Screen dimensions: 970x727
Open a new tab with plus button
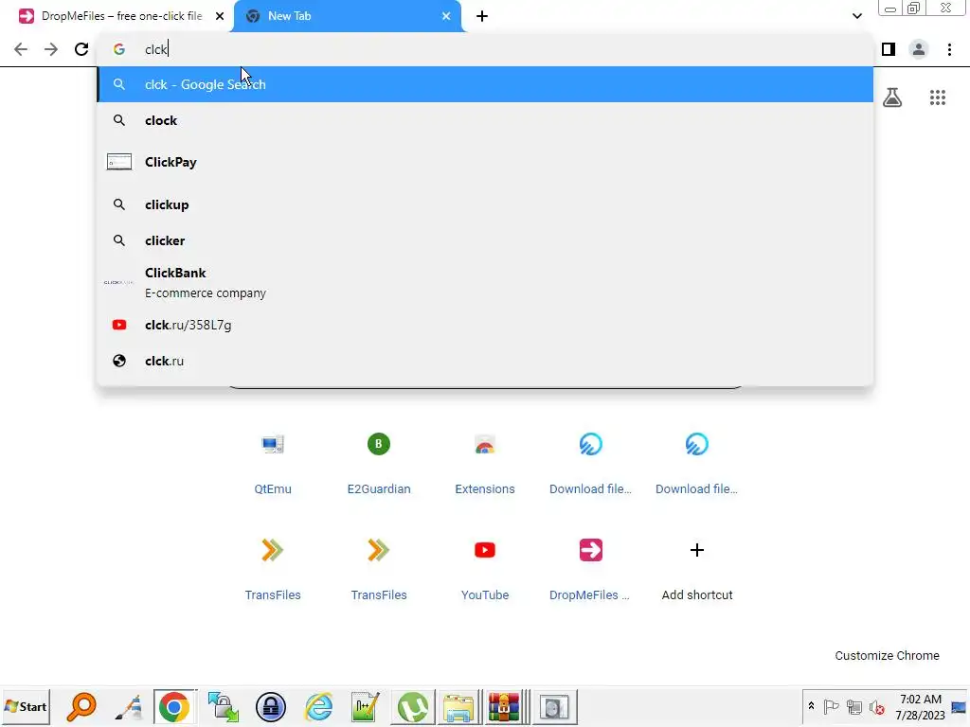[x=482, y=16]
